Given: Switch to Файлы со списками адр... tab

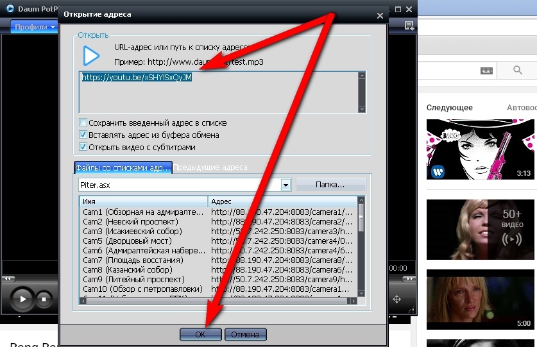Looking at the screenshot, I should tap(123, 167).
